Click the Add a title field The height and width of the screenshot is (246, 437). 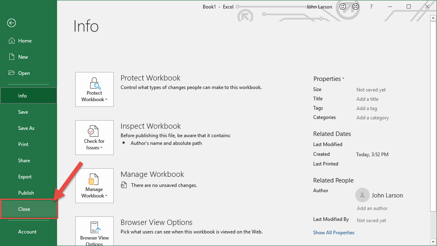point(367,99)
